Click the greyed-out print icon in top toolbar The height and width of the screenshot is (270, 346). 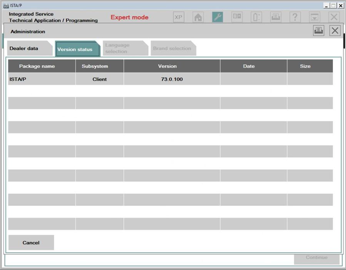[276, 17]
